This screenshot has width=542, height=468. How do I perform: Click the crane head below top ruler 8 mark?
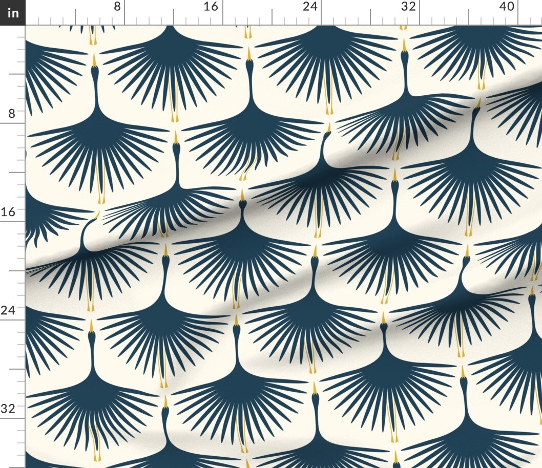pyautogui.click(x=95, y=71)
